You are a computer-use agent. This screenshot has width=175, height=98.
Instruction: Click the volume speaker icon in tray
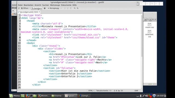coord(147,96)
